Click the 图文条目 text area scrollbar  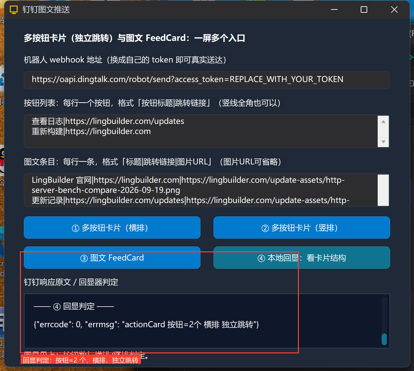(383, 190)
